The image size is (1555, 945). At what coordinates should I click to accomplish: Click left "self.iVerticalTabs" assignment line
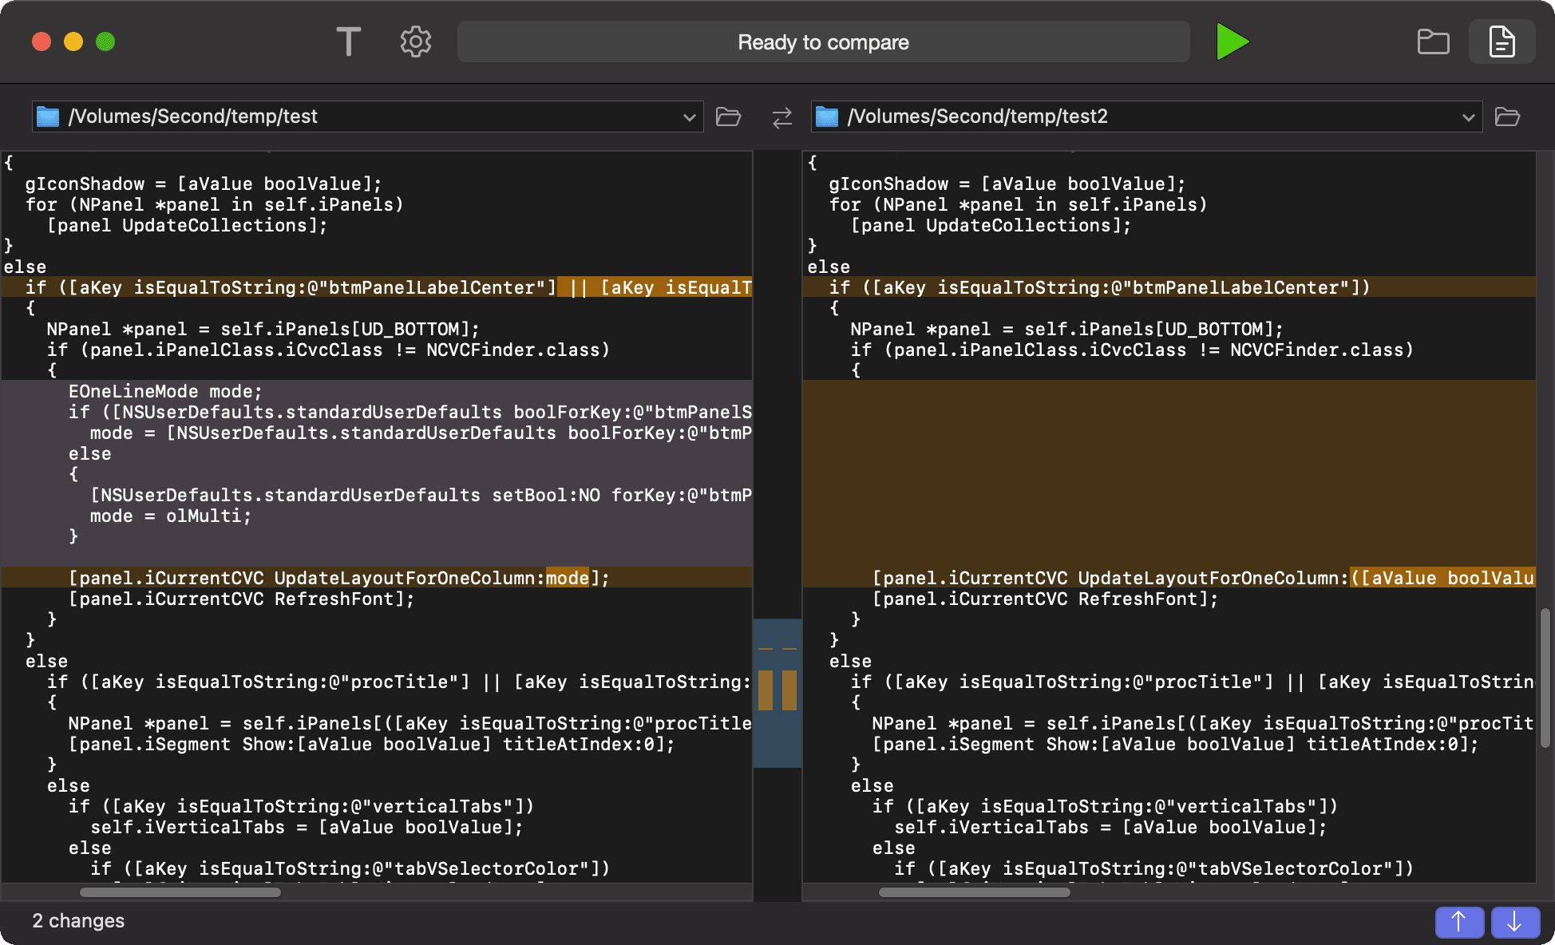[x=307, y=827]
